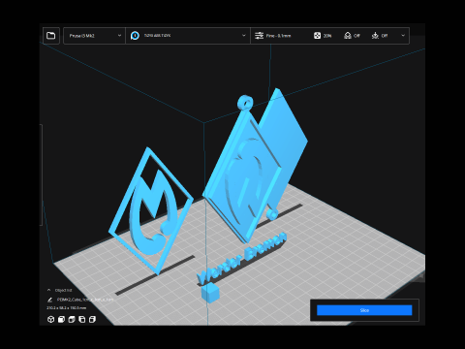The image size is (465, 349).
Task: Open the extruder material and nozzle selector
Action: 188,36
